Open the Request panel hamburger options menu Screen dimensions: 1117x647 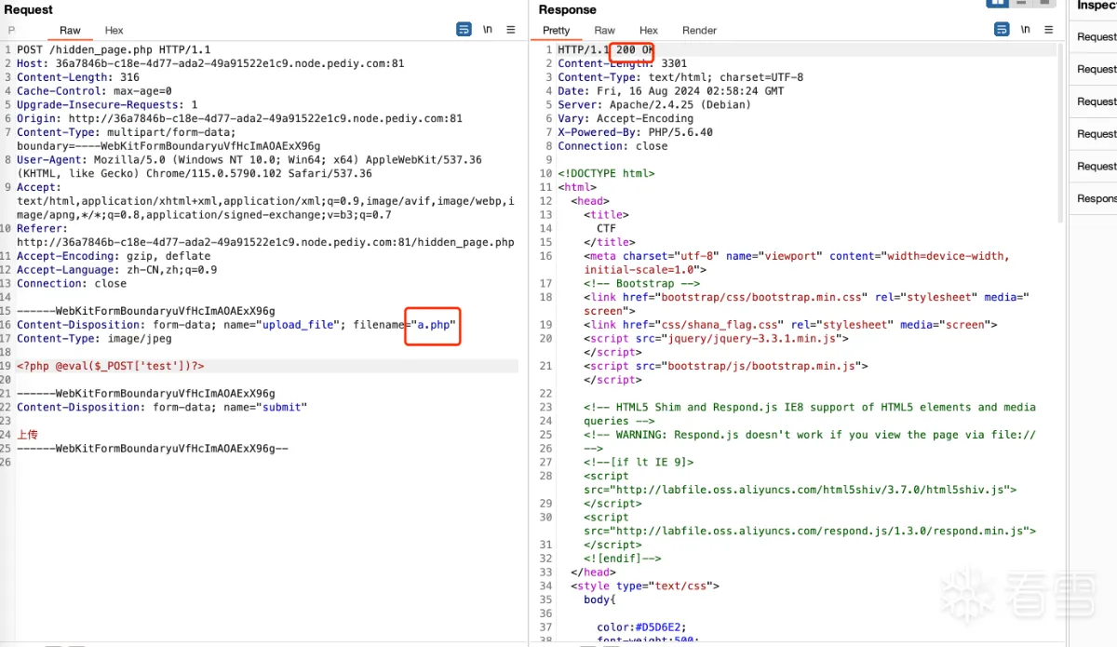tap(511, 30)
